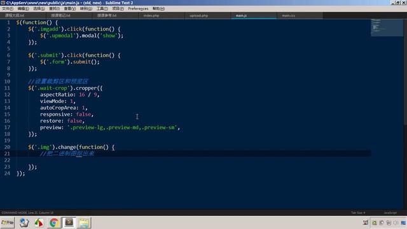Open the 查看(V) menu

(70, 8)
